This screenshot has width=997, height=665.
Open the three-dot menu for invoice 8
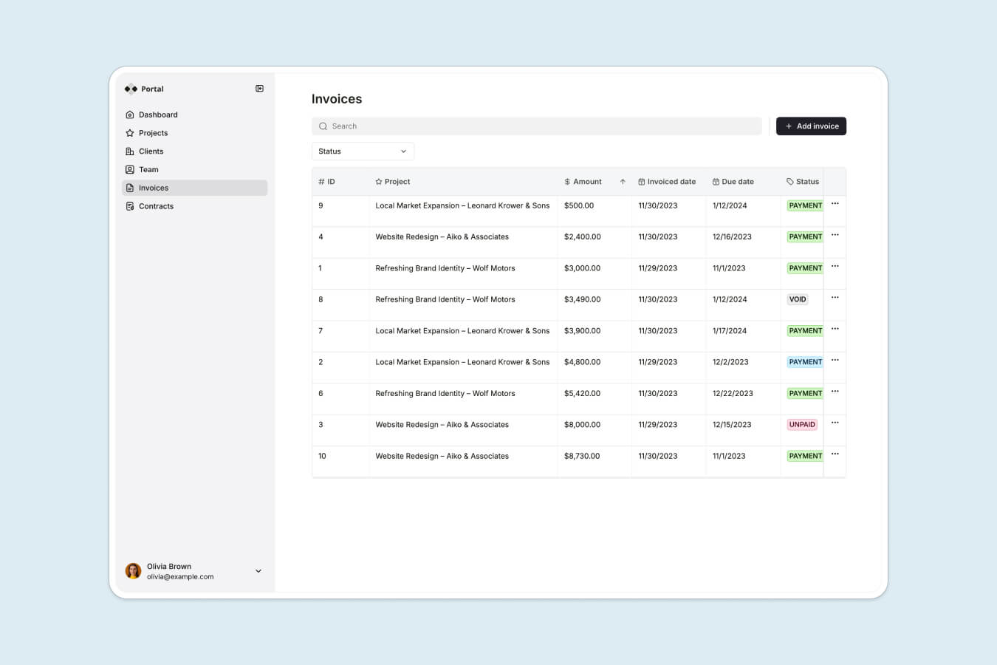[x=835, y=298]
